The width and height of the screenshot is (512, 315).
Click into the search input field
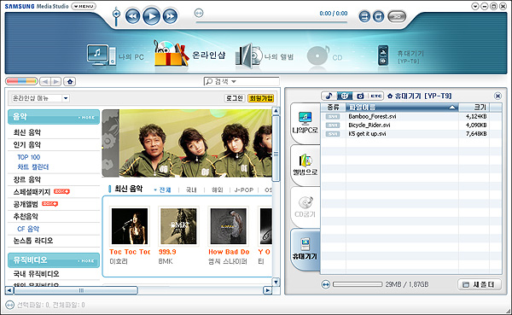[x=258, y=81]
